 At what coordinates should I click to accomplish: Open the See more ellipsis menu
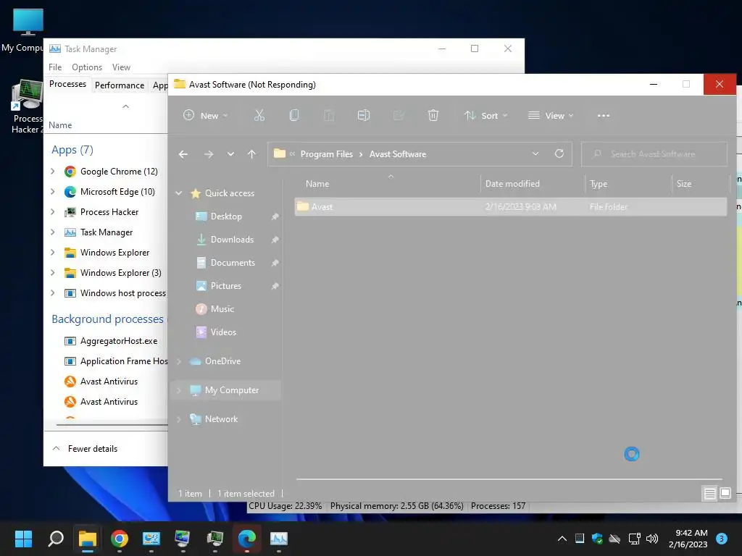(x=604, y=116)
